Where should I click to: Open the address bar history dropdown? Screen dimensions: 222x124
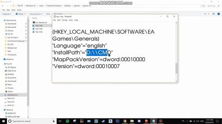pos(201,6)
